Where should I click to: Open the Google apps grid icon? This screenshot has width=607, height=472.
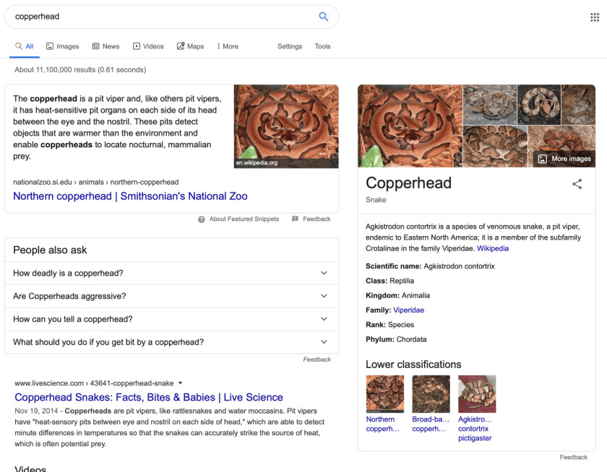(x=595, y=17)
